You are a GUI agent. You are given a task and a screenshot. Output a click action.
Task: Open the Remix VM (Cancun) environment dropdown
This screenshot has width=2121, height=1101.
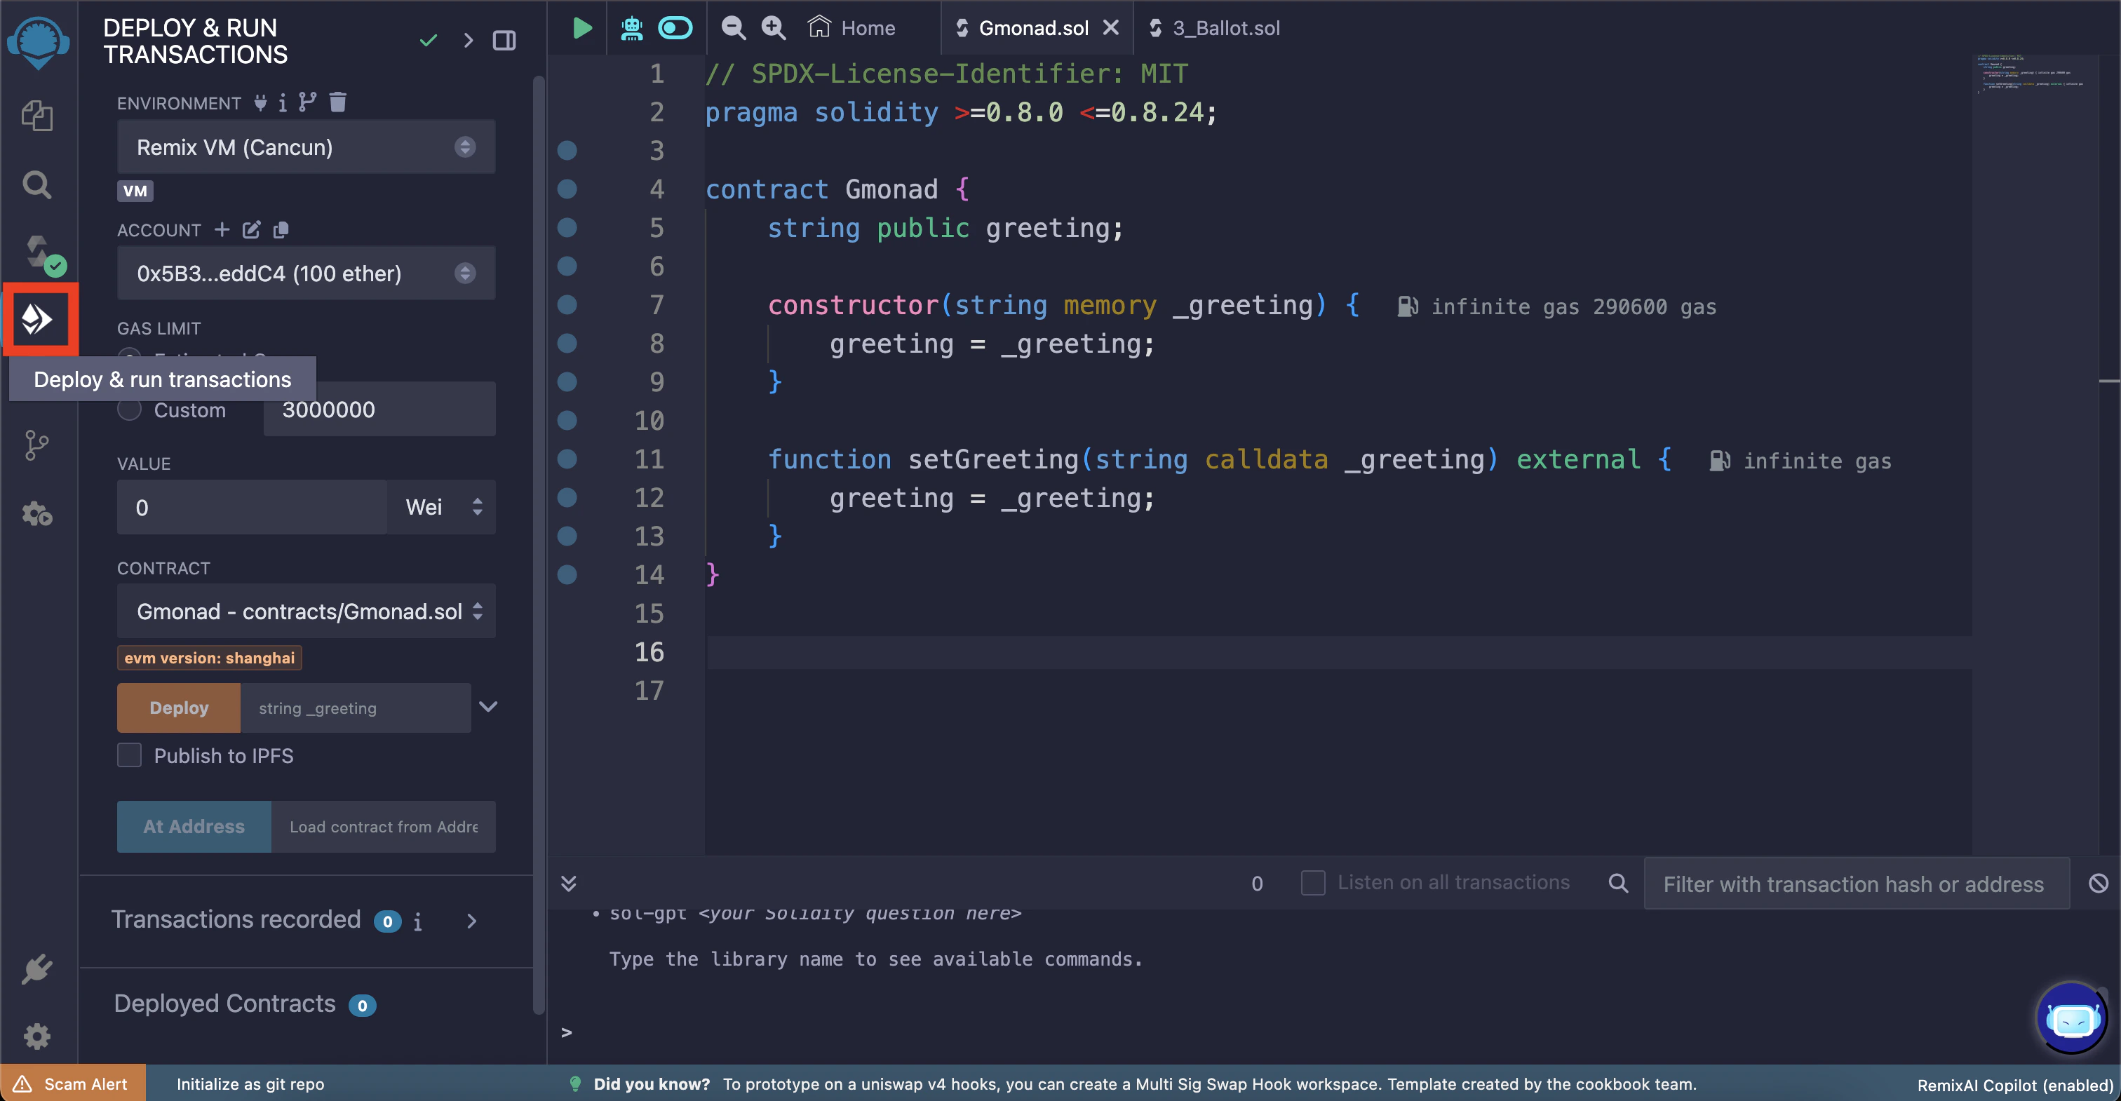point(306,147)
